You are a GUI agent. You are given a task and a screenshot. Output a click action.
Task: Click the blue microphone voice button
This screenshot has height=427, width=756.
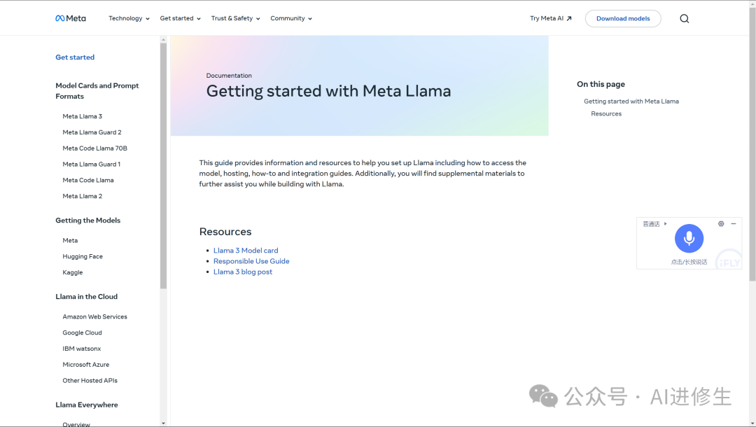689,238
